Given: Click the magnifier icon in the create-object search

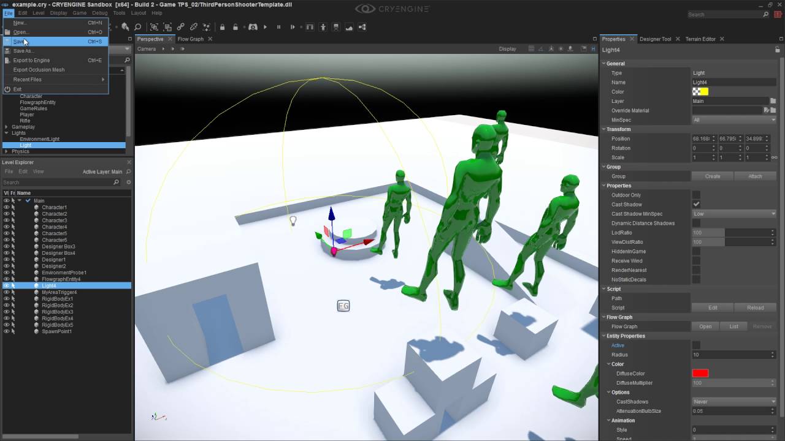Looking at the screenshot, I should [127, 60].
